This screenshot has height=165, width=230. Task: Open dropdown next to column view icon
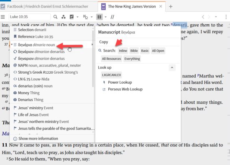coord(105,17)
